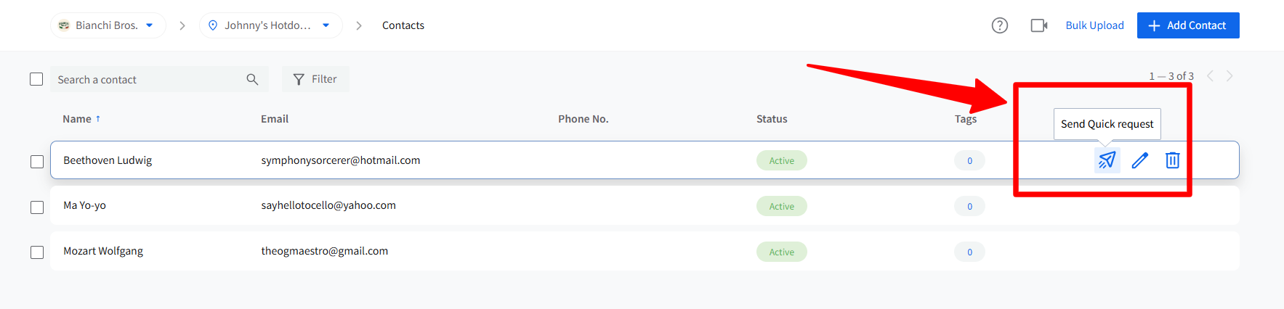1284x309 pixels.
Task: Click the pencil edit icon for Beethoven Ludwig
Action: pyautogui.click(x=1140, y=160)
